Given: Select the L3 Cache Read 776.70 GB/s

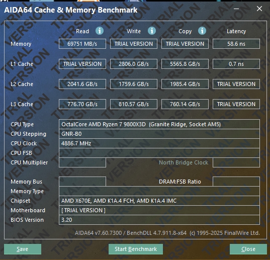Looking at the screenshot, I should pyautogui.click(x=82, y=104).
